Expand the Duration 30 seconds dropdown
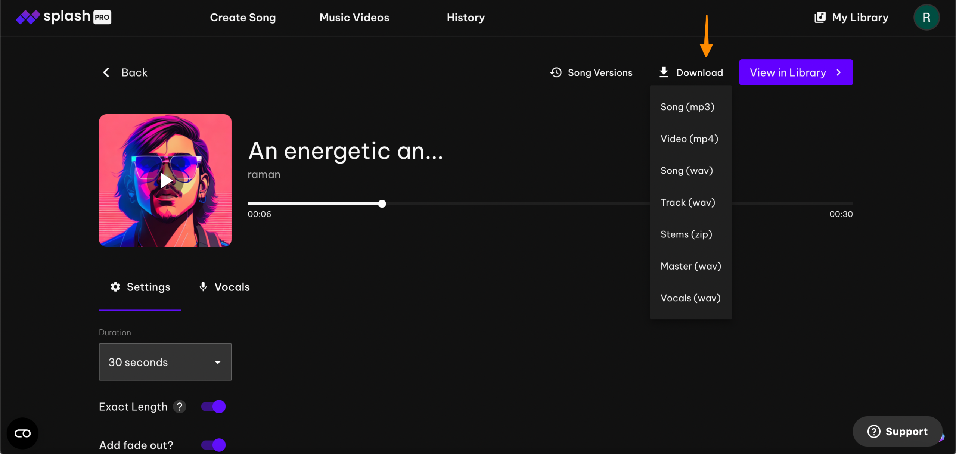This screenshot has height=454, width=956. point(165,362)
